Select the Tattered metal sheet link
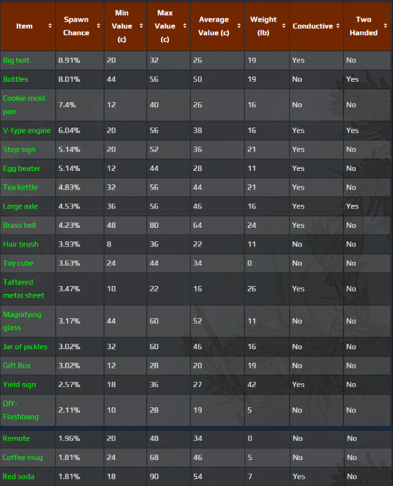 tap(24, 289)
